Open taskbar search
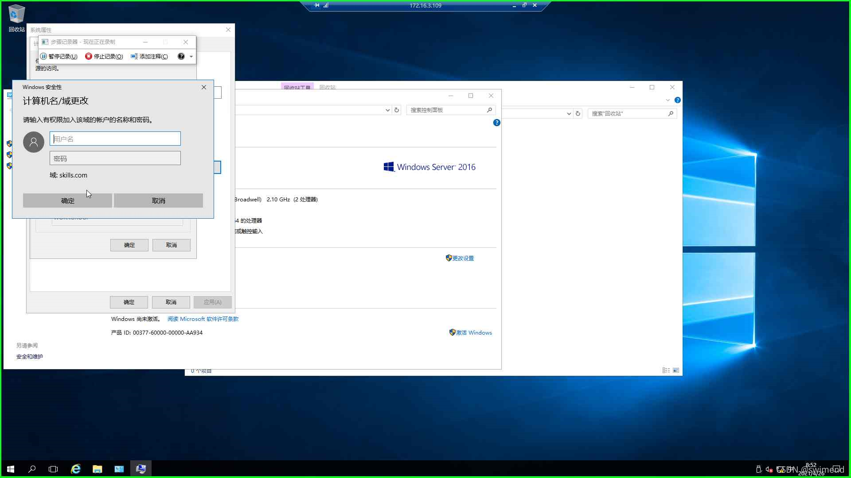 [x=32, y=469]
